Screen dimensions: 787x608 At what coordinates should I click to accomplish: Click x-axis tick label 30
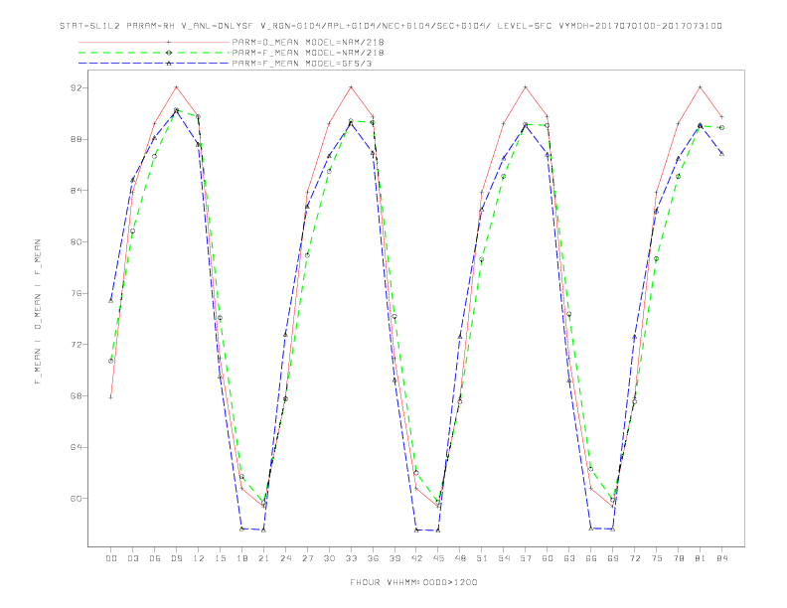329,558
